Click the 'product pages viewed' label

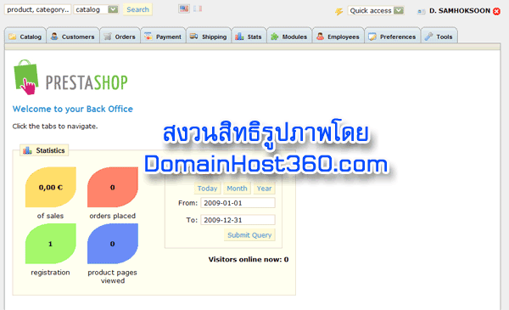112,277
